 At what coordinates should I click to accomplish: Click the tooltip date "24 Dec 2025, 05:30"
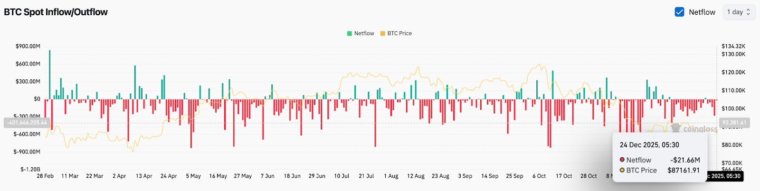(x=649, y=145)
